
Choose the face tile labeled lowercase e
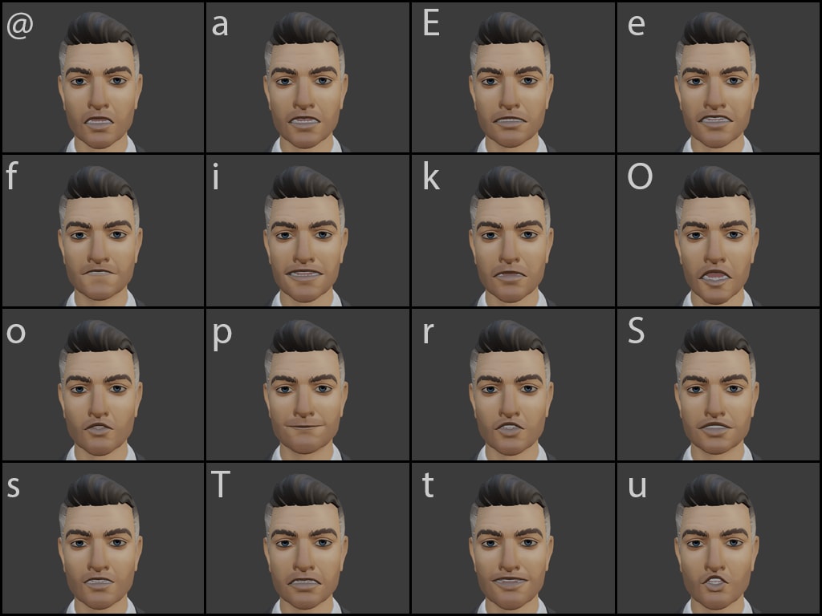718,77
